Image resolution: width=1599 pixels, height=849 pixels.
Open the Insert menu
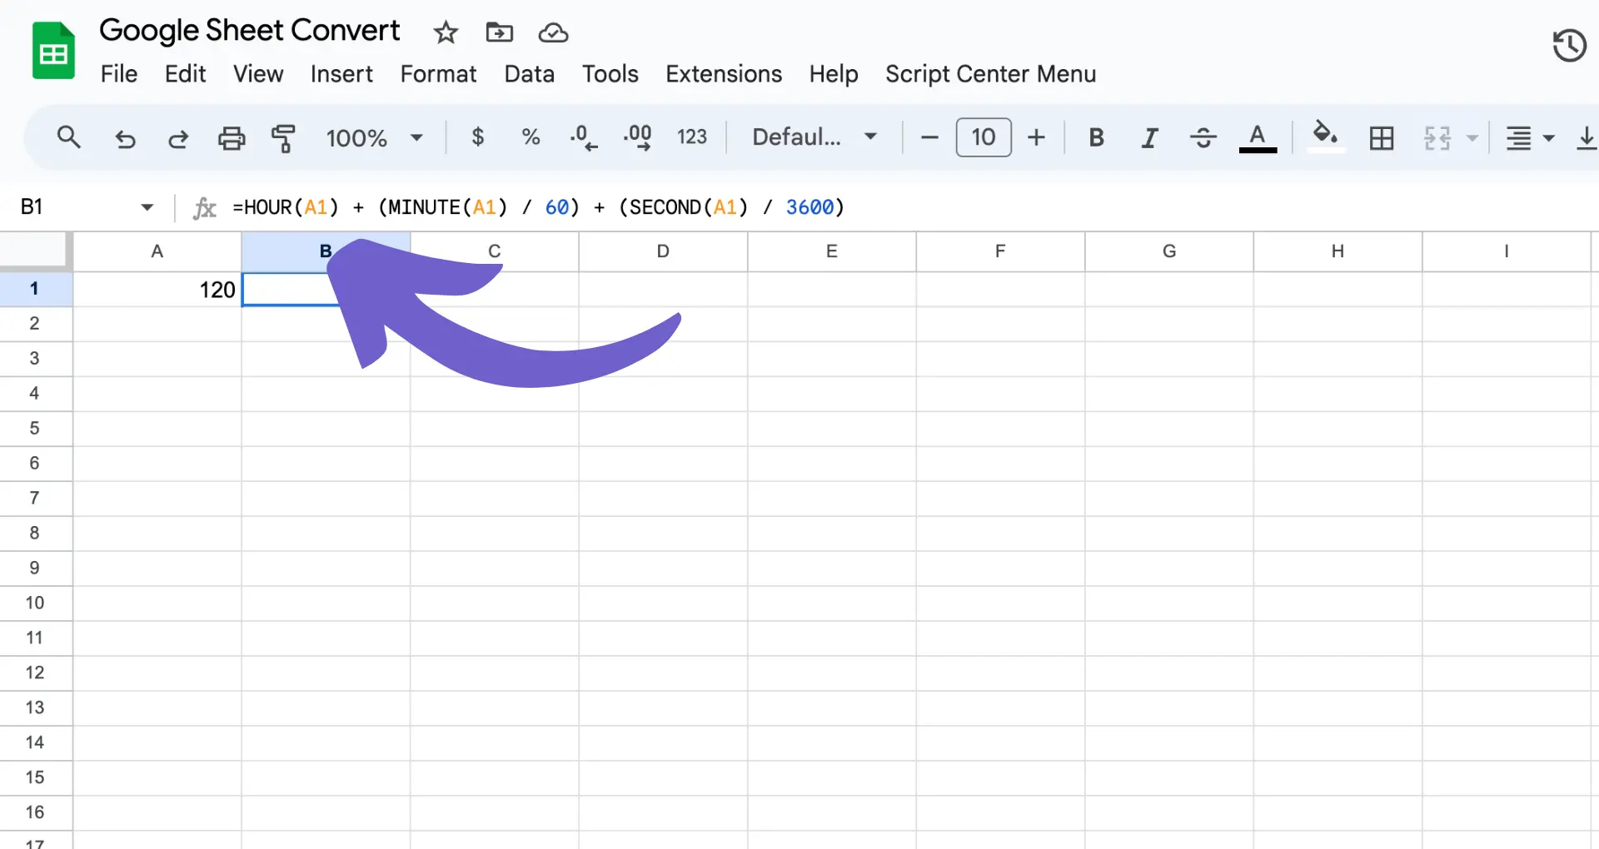point(341,74)
